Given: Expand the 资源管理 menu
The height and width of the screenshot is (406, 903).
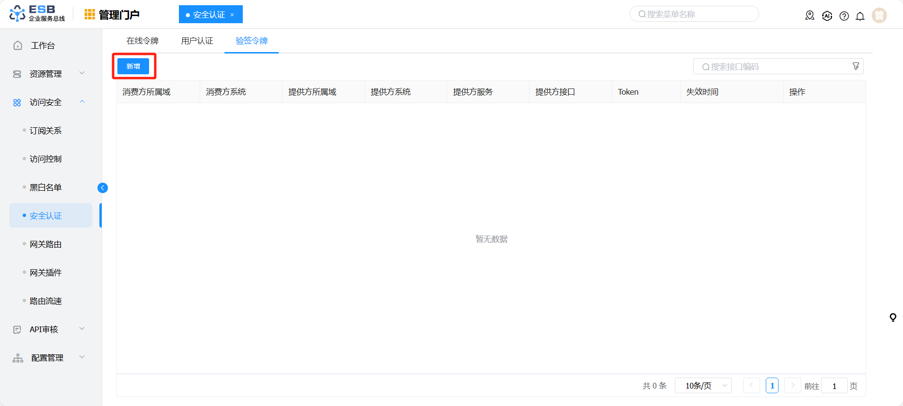Looking at the screenshot, I should (x=46, y=74).
